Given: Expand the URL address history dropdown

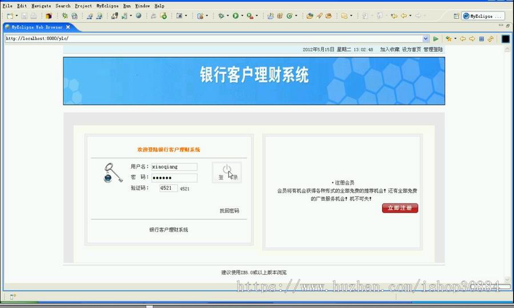Looking at the screenshot, I should point(425,39).
